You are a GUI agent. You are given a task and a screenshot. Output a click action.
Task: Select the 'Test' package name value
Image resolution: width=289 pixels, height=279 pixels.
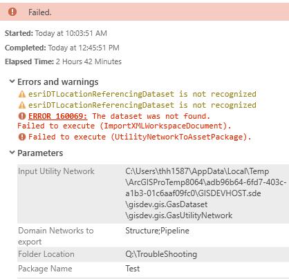pyautogui.click(x=133, y=269)
